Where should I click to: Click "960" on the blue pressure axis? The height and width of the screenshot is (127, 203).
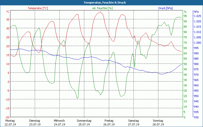coord(196,85)
